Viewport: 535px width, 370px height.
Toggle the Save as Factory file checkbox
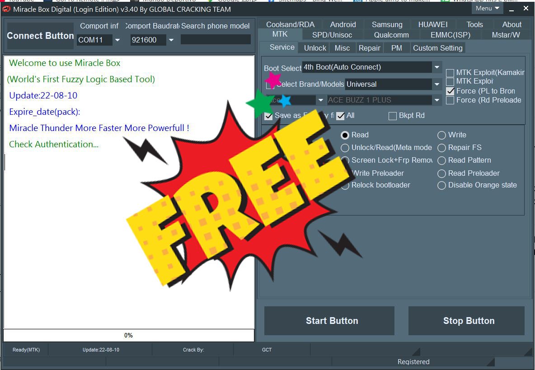pyautogui.click(x=268, y=116)
